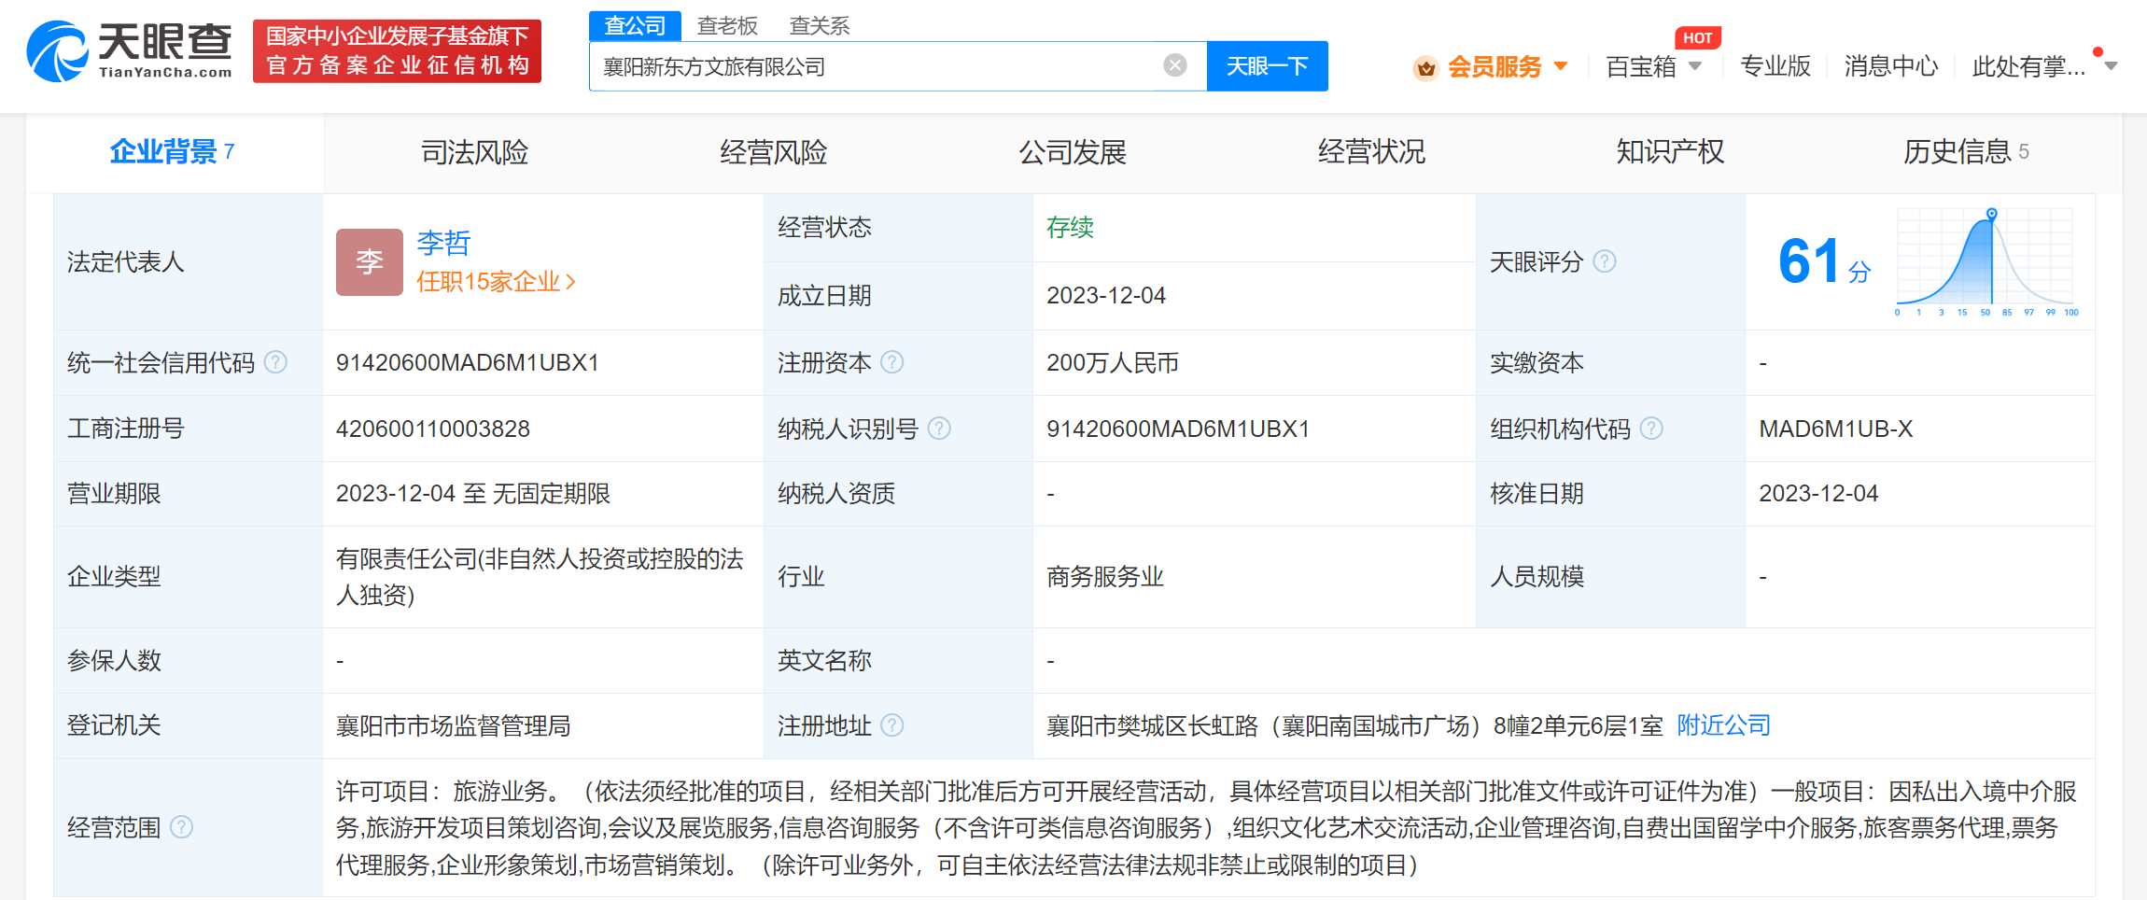
Task: Click help icon next to 统一社会信用代码
Action: (x=275, y=362)
